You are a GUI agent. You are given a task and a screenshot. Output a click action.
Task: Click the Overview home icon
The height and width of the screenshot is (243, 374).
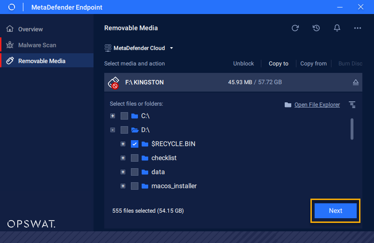click(10, 29)
